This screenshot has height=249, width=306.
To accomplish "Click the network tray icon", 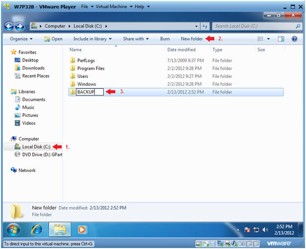I will (x=256, y=230).
